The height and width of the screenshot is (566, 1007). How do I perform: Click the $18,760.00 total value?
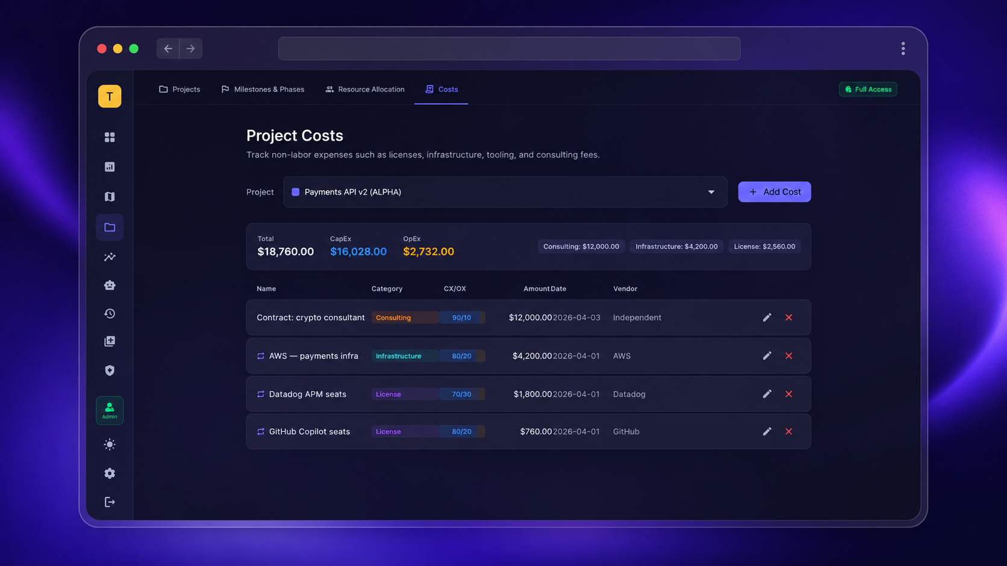point(285,251)
